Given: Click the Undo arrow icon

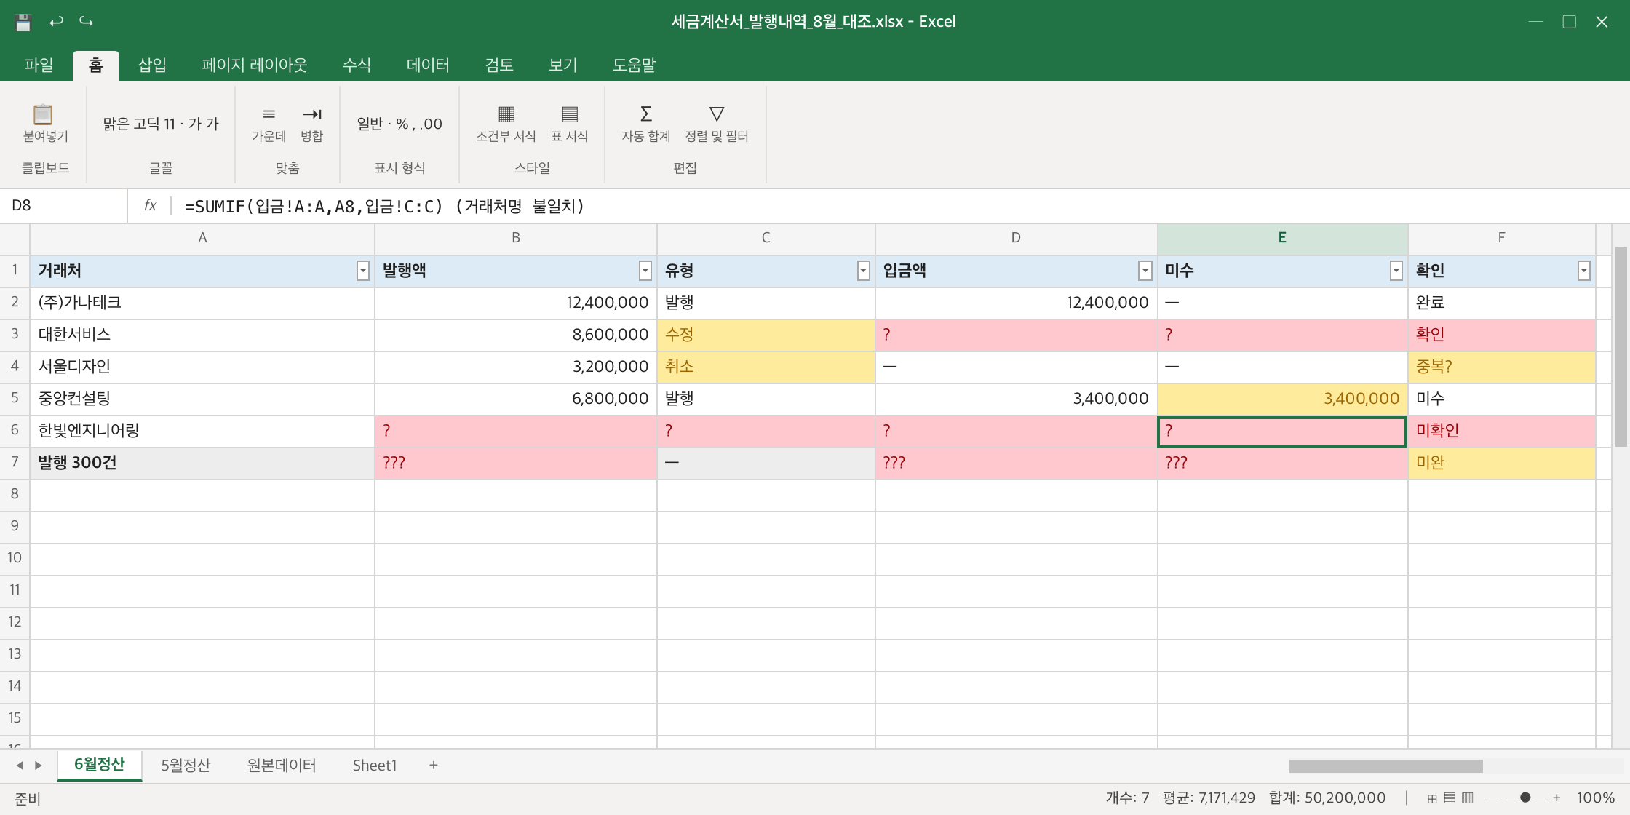Looking at the screenshot, I should [56, 22].
